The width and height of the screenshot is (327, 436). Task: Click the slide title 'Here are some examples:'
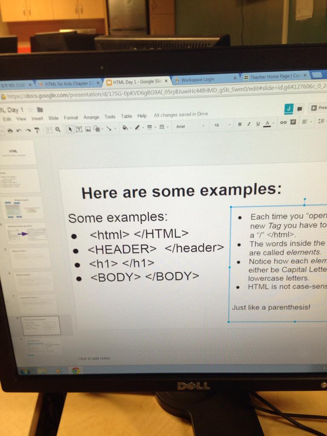pyautogui.click(x=181, y=191)
